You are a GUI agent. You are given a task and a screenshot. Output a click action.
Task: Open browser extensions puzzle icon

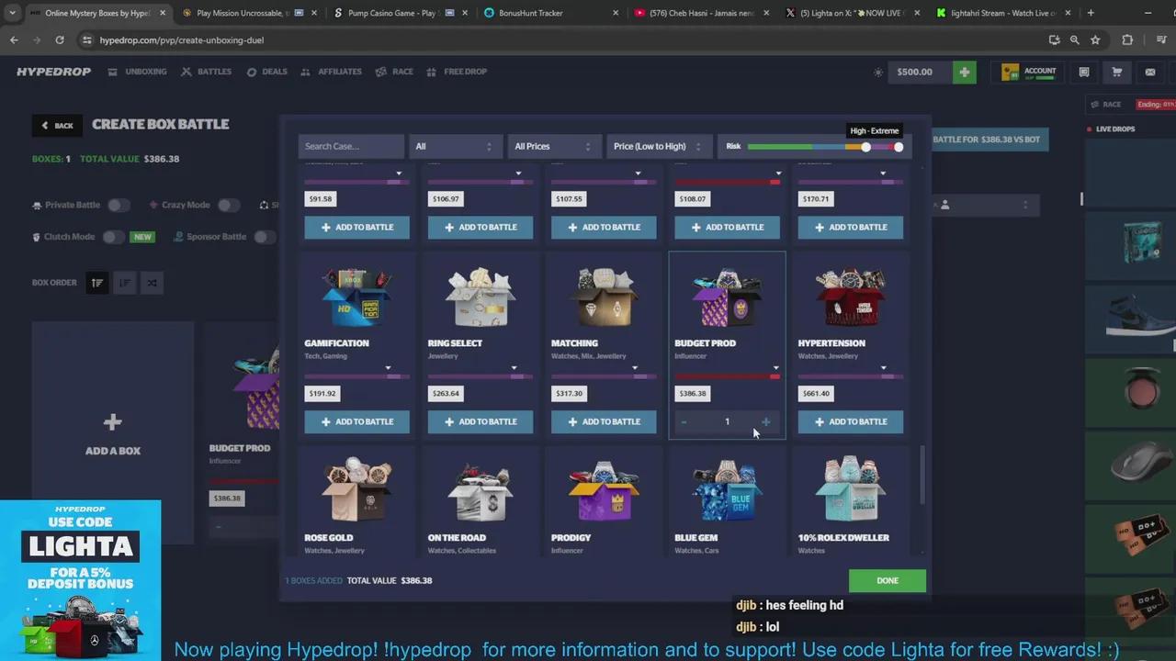(1127, 40)
